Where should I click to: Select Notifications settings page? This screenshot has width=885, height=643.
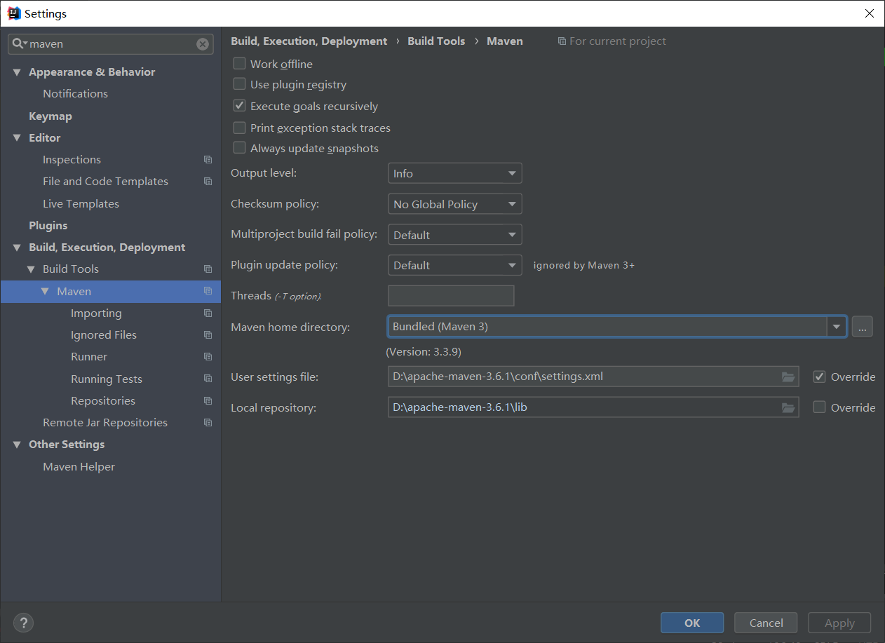75,94
